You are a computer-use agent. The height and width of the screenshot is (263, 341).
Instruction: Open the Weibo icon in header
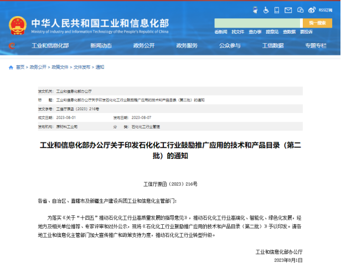(x=312, y=10)
